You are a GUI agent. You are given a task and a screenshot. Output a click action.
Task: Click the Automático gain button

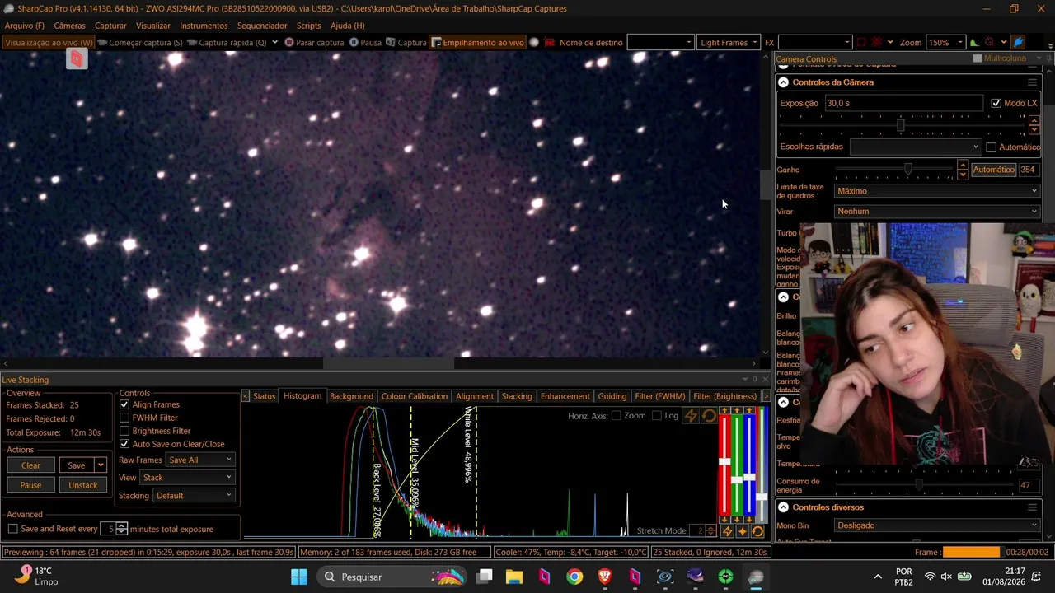[993, 170]
